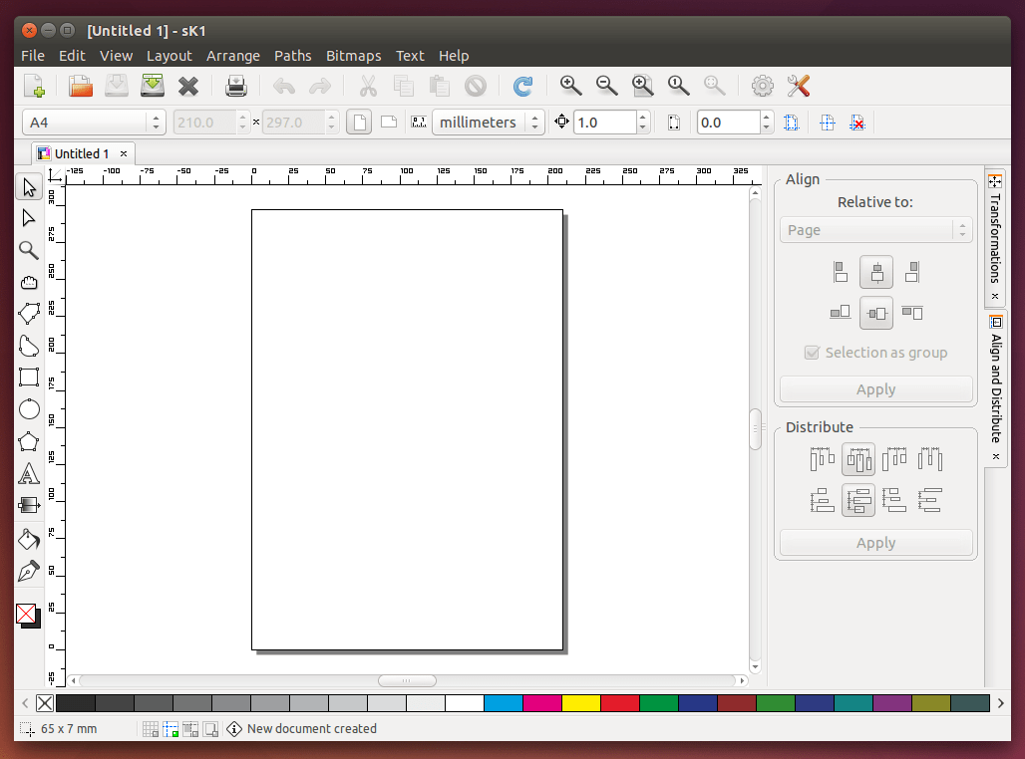The image size is (1025, 759).
Task: Select the Ellipse tool
Action: [29, 409]
